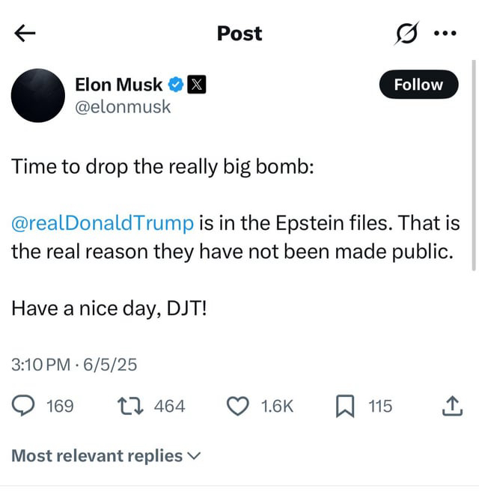Tap the 464 reposts count
The height and width of the screenshot is (492, 479).
pyautogui.click(x=169, y=406)
